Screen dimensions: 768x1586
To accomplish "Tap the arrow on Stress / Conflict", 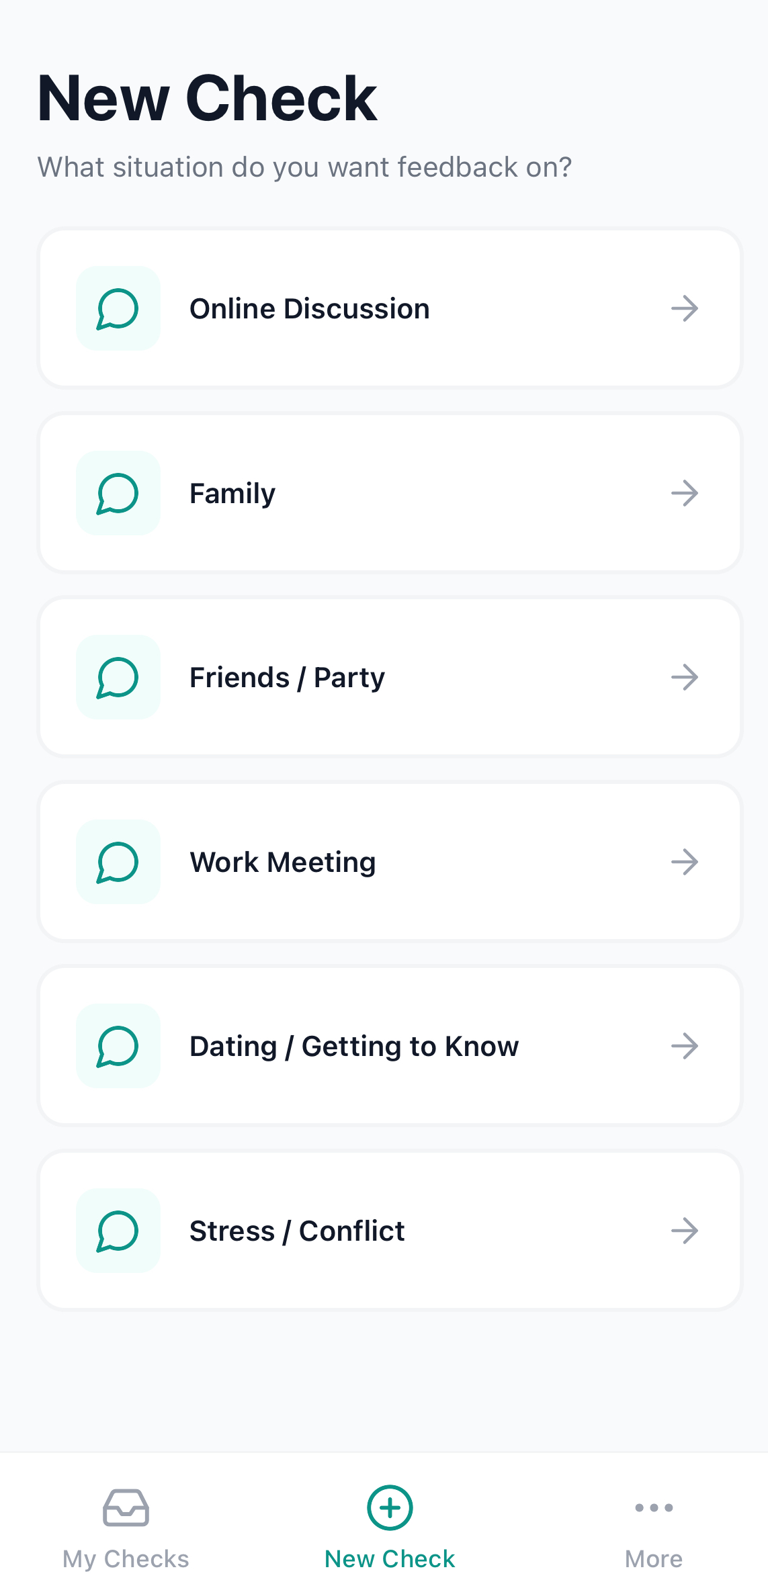I will [x=685, y=1231].
